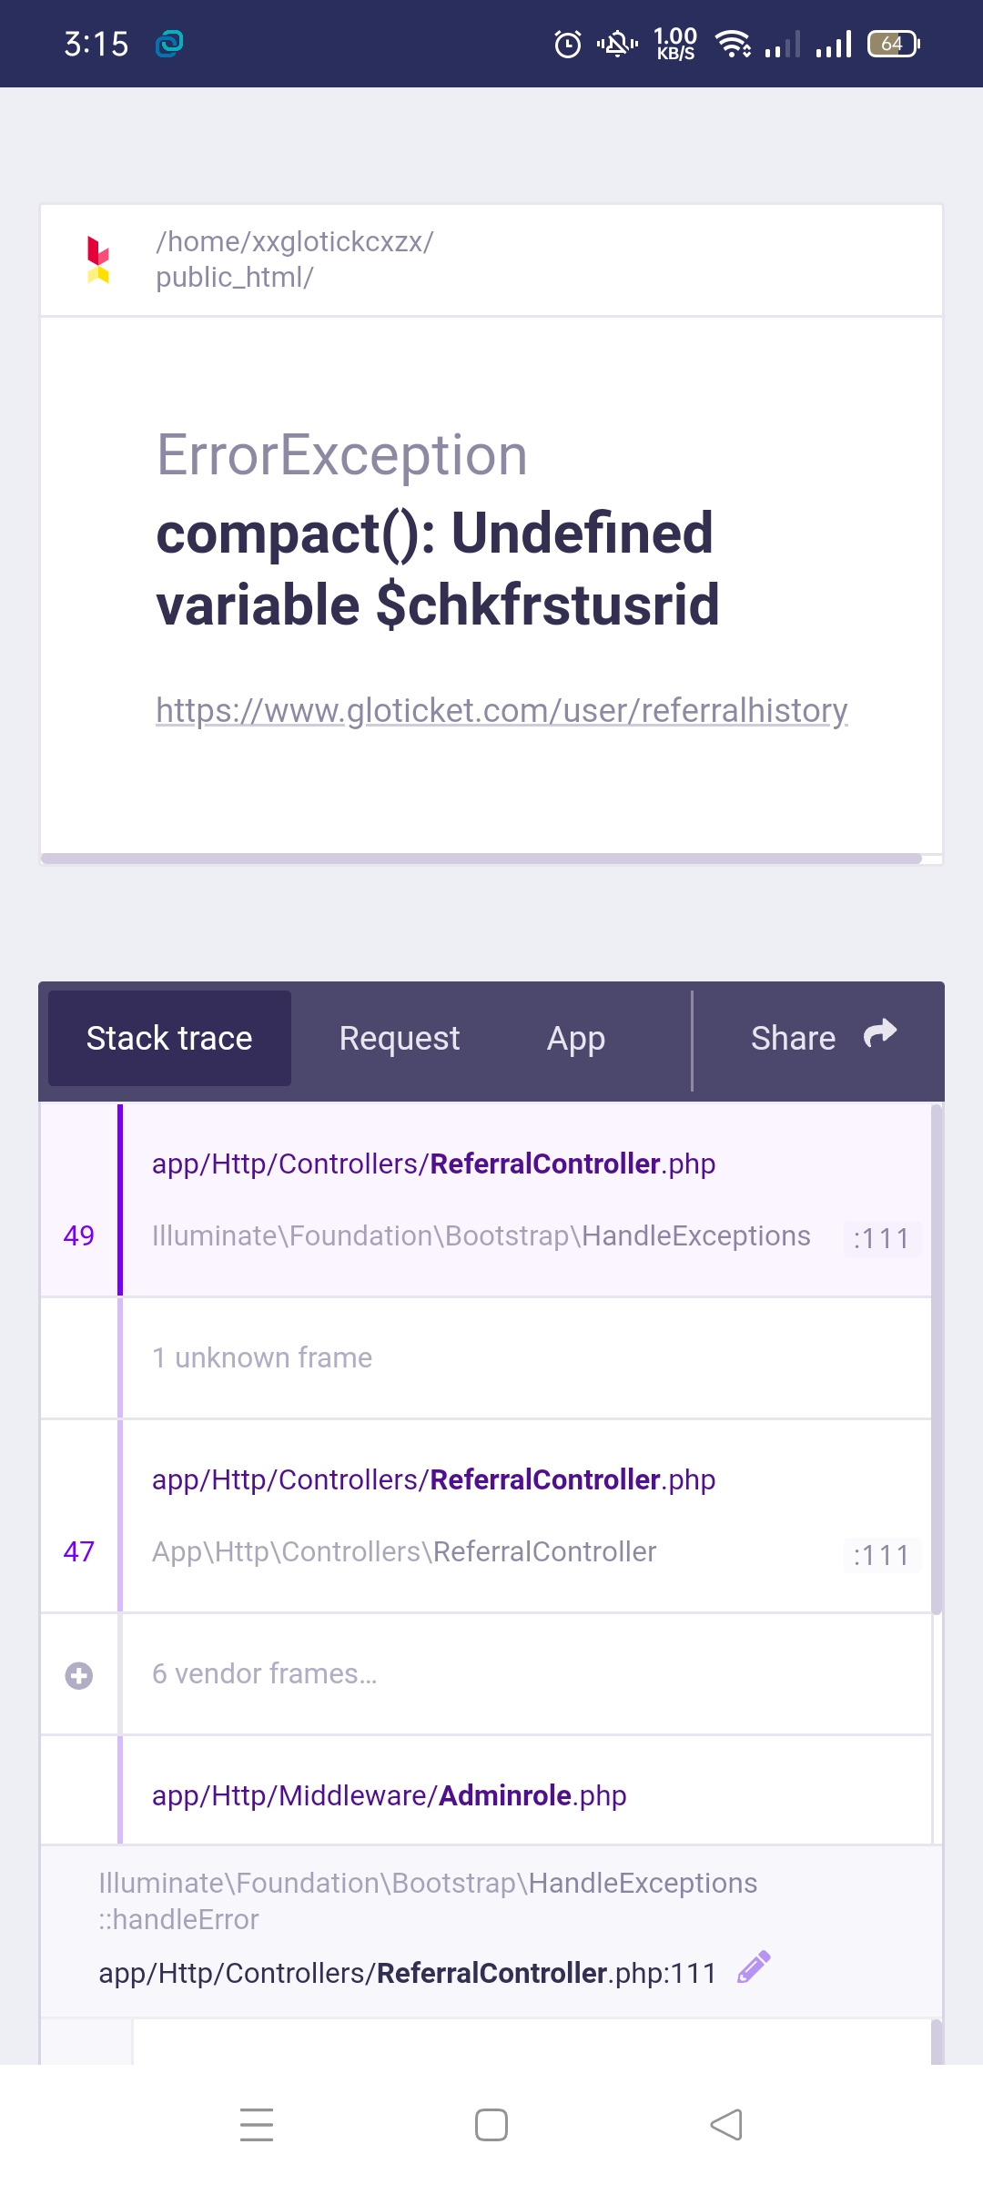The width and height of the screenshot is (983, 2185).
Task: Tap the alarm clock status icon
Action: pyautogui.click(x=568, y=44)
